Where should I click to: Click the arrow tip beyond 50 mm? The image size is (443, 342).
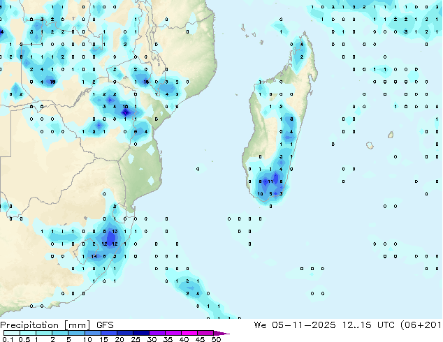(221, 334)
